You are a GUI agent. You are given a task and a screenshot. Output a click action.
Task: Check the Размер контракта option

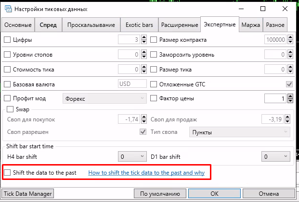154,40
